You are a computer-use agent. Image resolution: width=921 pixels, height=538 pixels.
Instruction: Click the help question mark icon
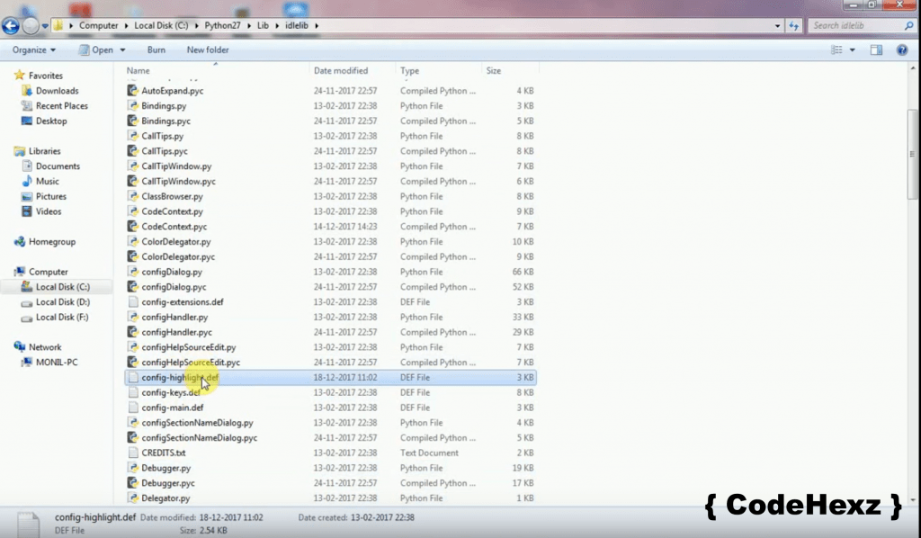click(902, 50)
